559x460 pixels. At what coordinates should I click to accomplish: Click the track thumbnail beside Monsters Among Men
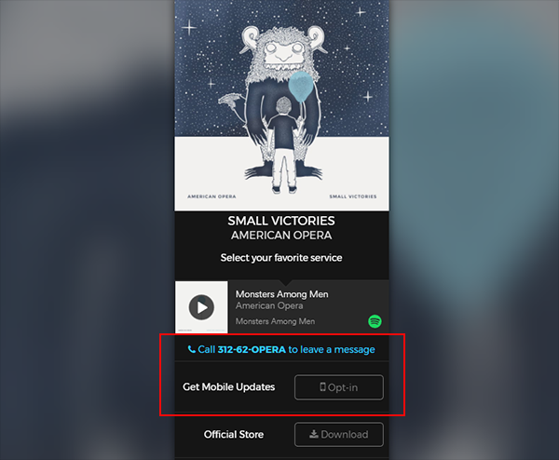(x=201, y=306)
